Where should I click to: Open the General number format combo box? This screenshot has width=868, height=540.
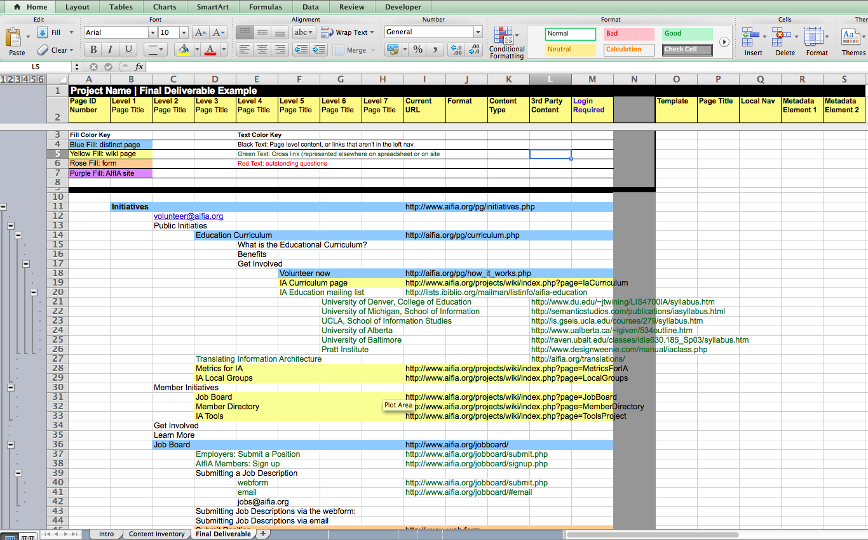433,32
